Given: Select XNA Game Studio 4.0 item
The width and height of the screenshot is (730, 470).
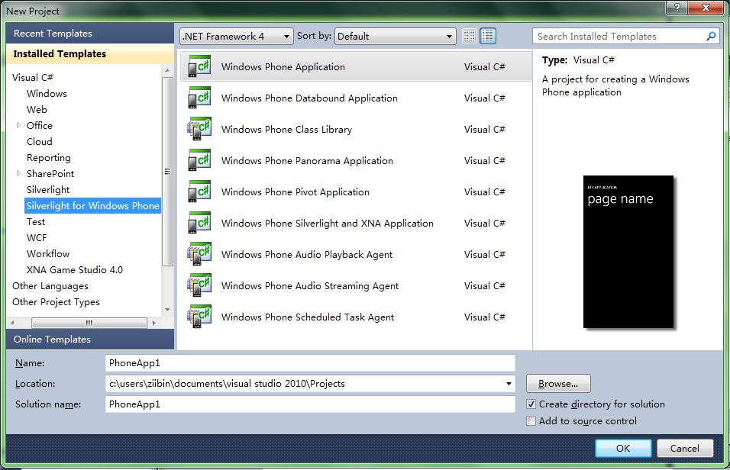Looking at the screenshot, I should 75,270.
